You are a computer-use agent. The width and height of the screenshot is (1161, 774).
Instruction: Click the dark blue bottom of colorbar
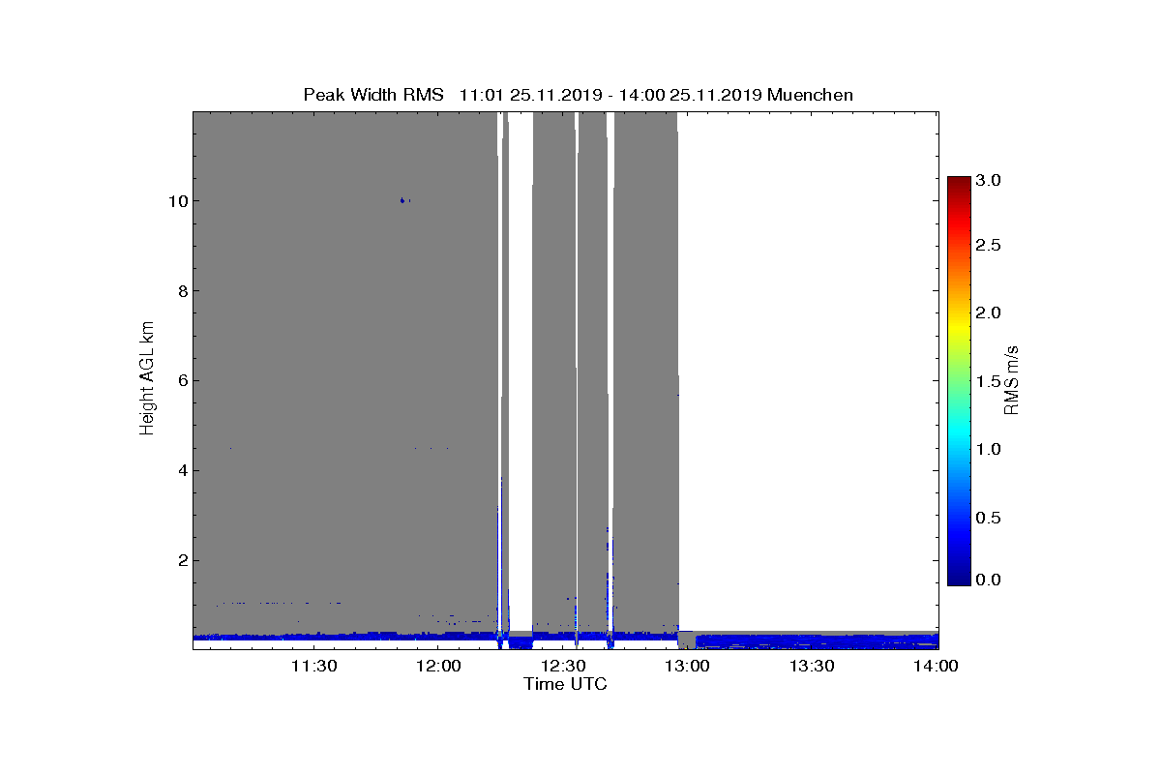point(959,580)
